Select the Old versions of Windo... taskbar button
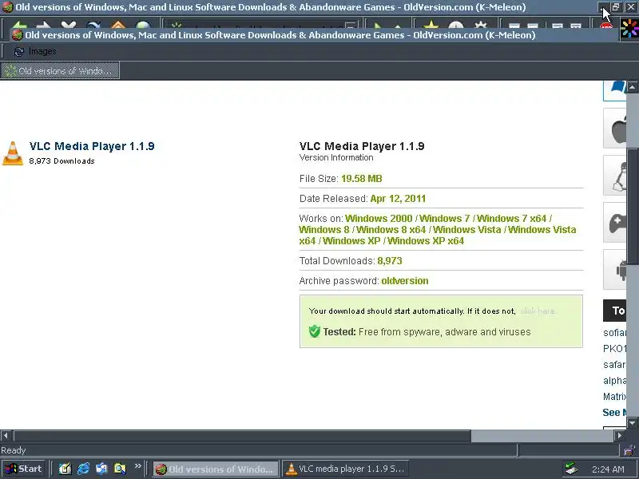 [x=216, y=469]
